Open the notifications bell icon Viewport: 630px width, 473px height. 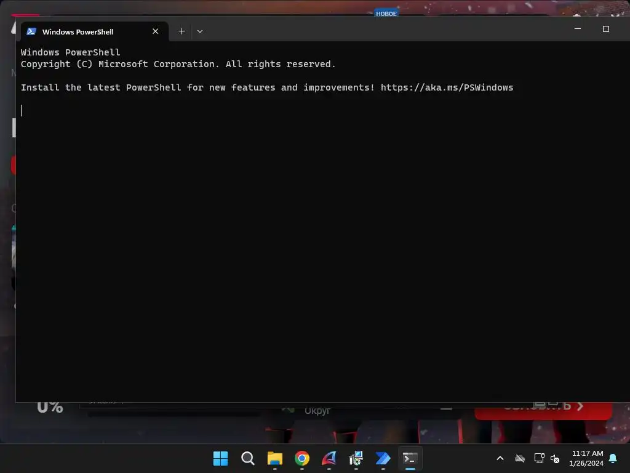[x=613, y=458]
